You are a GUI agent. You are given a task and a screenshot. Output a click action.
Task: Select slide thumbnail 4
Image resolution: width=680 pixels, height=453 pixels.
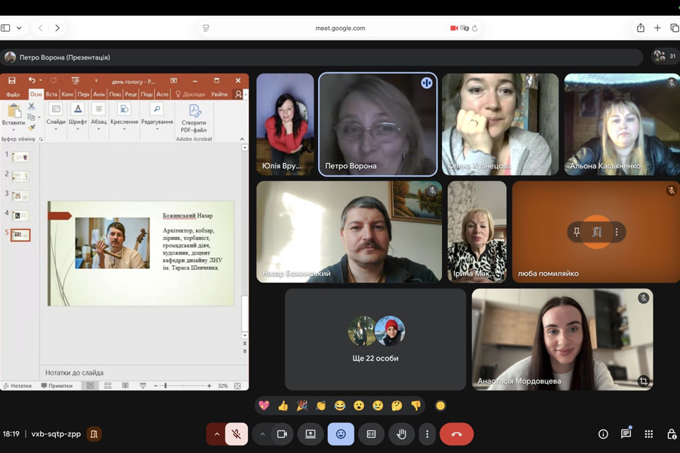point(20,215)
